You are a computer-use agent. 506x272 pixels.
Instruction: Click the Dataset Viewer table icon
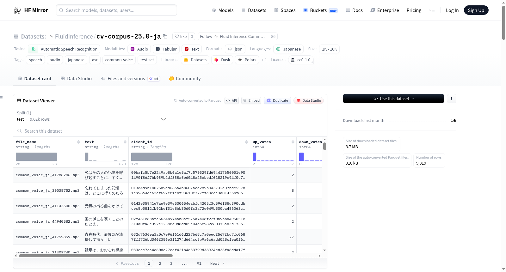pos(19,100)
